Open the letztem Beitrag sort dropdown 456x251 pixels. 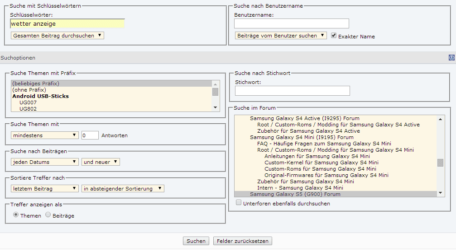tap(44, 189)
